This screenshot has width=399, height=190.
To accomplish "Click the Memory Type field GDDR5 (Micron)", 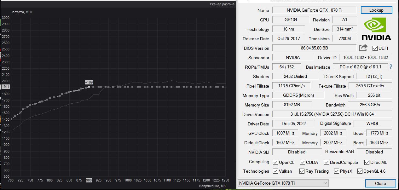I will [298, 95].
